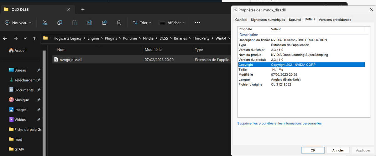Select Nom du produit property row
This screenshot has width=376, height=156.
click(x=301, y=55)
